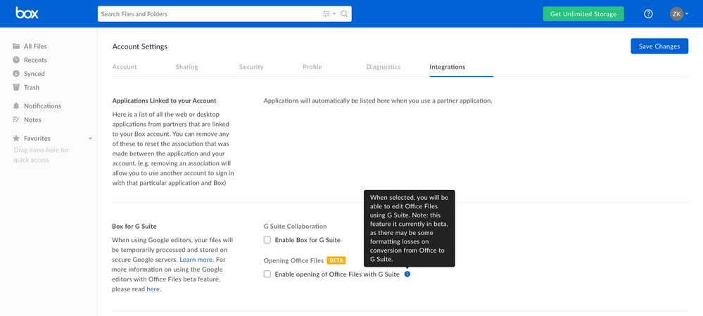Click the Notes icon
703x316 pixels.
(16, 119)
